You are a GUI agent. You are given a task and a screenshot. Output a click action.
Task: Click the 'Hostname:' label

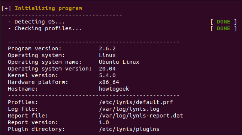click(x=23, y=89)
